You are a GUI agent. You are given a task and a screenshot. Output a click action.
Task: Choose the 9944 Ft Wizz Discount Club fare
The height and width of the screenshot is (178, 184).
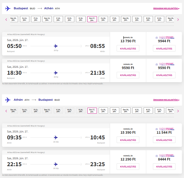click(x=164, y=48)
